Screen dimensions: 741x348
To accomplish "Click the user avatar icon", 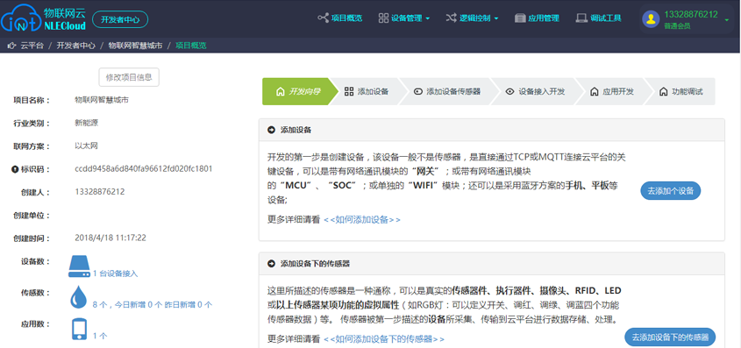I will 651,19.
